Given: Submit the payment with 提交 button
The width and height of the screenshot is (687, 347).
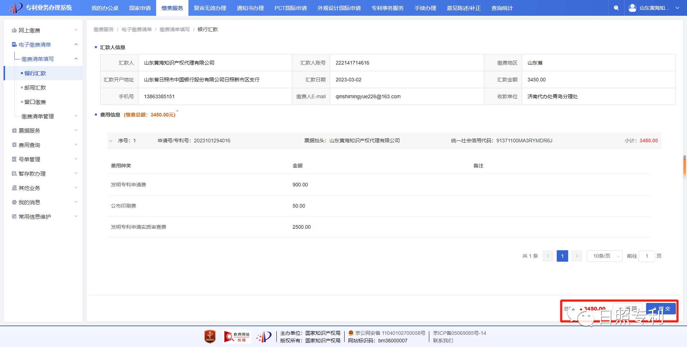Looking at the screenshot, I should click(x=661, y=309).
